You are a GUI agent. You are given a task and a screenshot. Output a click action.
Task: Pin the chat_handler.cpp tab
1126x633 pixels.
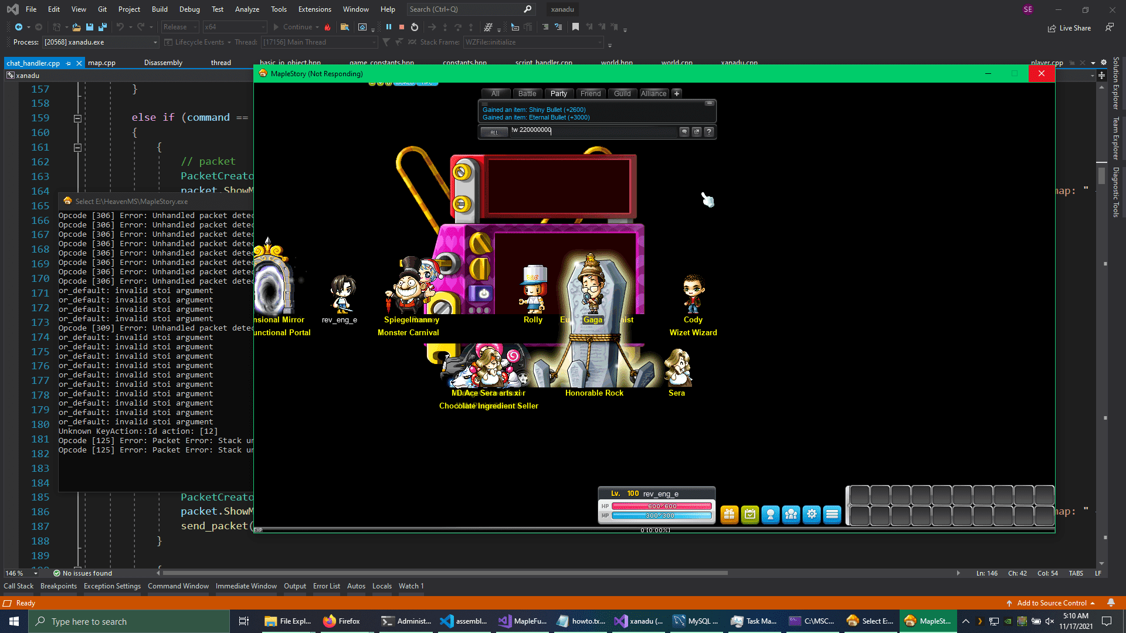coord(68,63)
